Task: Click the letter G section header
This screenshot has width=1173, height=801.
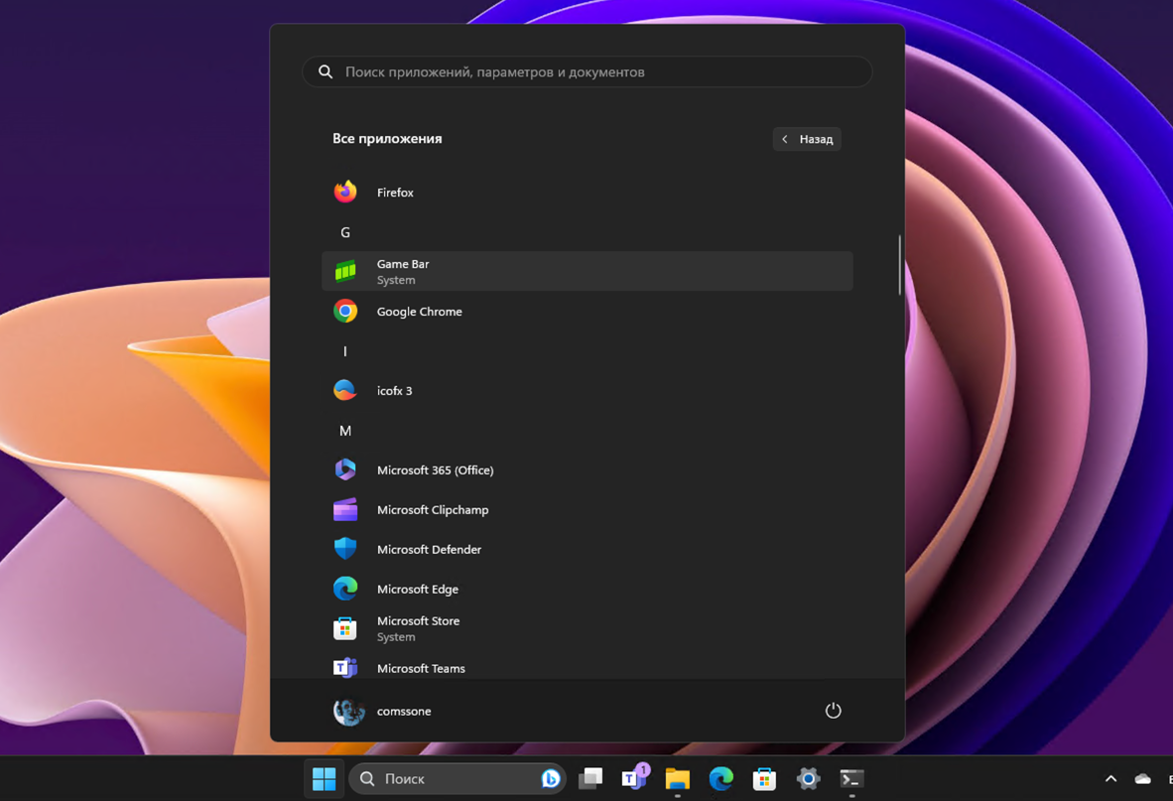Action: click(x=345, y=232)
